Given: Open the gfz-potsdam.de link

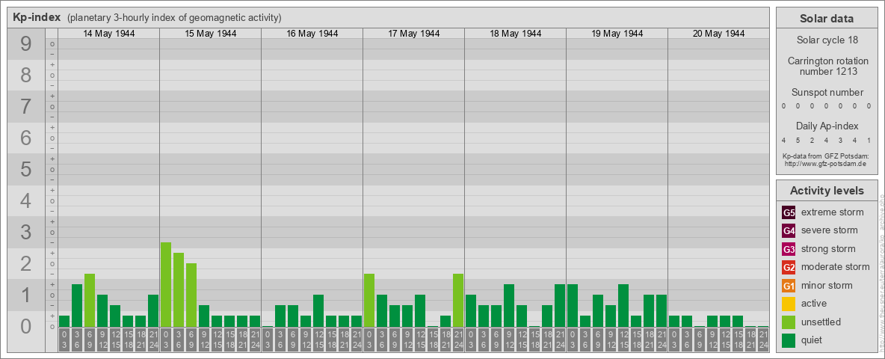Looking at the screenshot, I should coord(825,163).
